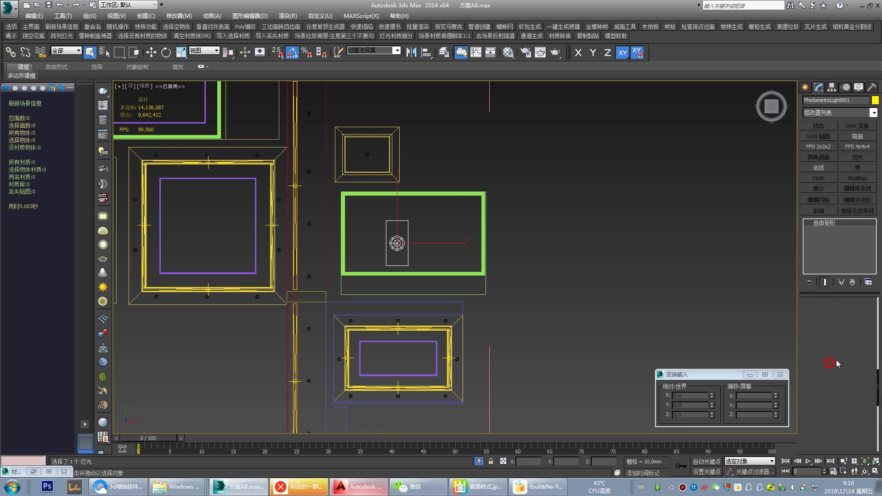882x496 pixels.
Task: Click the FFD 2x2x2 modifier button
Action: click(818, 146)
